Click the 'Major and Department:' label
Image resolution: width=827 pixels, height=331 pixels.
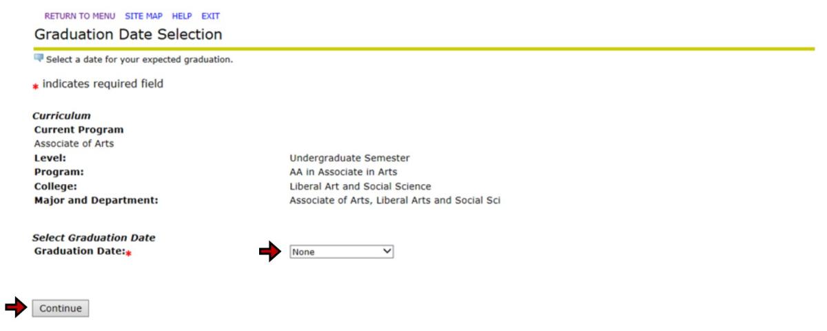tap(96, 201)
